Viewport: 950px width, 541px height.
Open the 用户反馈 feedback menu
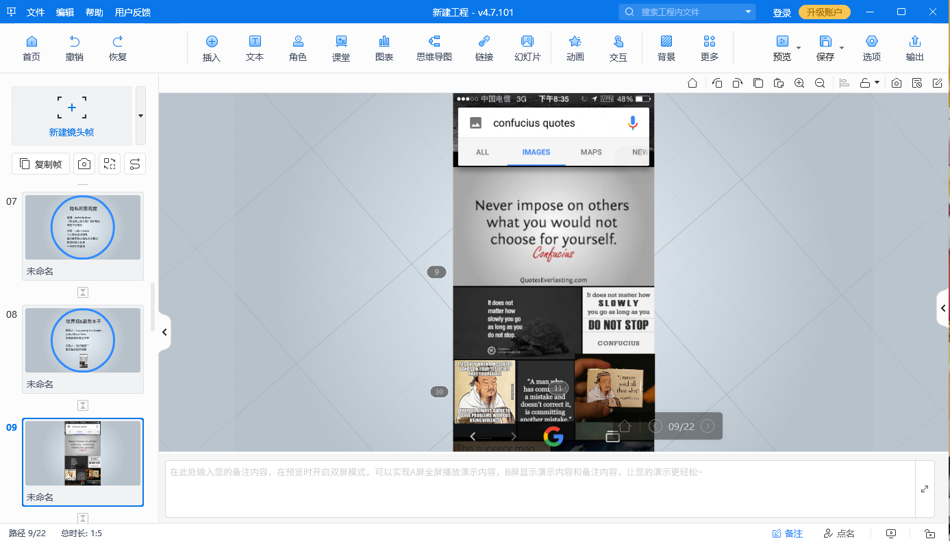[x=133, y=12]
